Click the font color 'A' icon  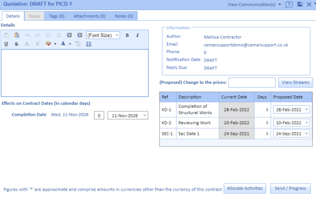click(63, 44)
